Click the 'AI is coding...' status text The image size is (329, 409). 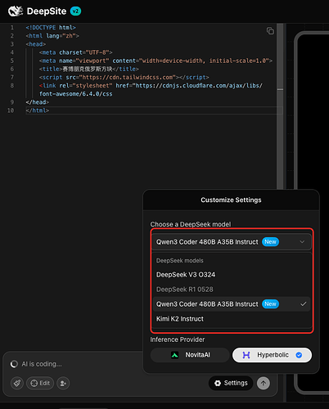(x=42, y=364)
